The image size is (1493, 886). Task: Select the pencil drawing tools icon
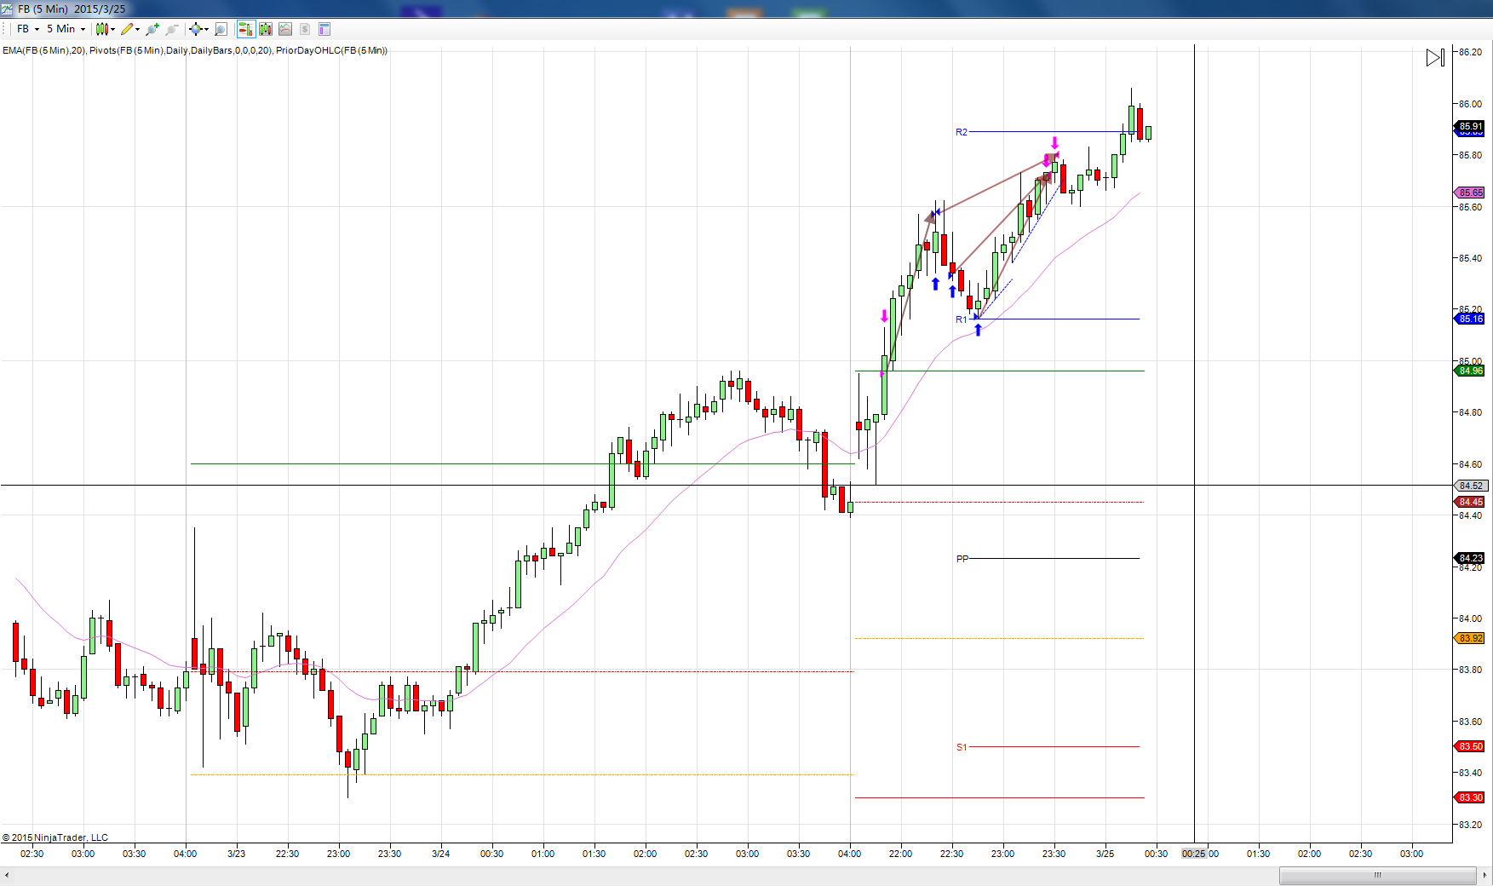[x=127, y=29]
